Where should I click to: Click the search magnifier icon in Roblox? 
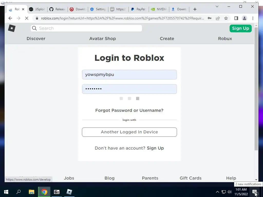[34, 28]
